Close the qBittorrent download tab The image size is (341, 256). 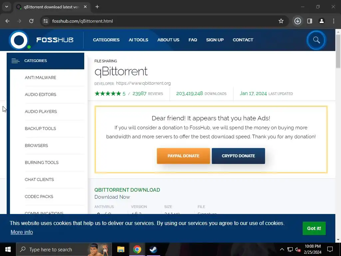[x=85, y=7]
